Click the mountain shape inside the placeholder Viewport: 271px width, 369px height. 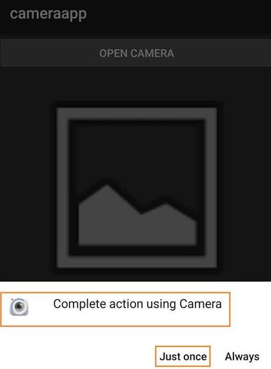tap(137, 215)
